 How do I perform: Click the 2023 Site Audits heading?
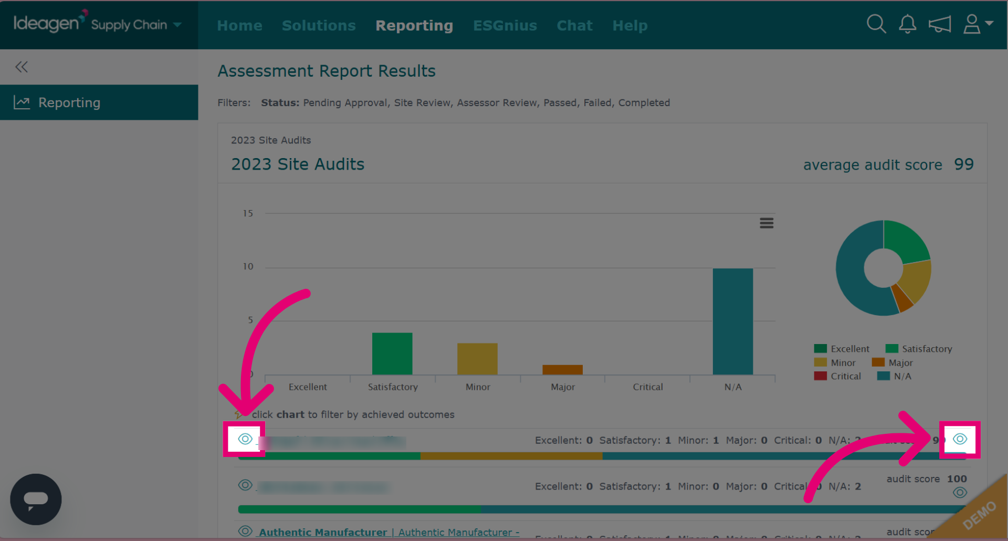click(298, 164)
